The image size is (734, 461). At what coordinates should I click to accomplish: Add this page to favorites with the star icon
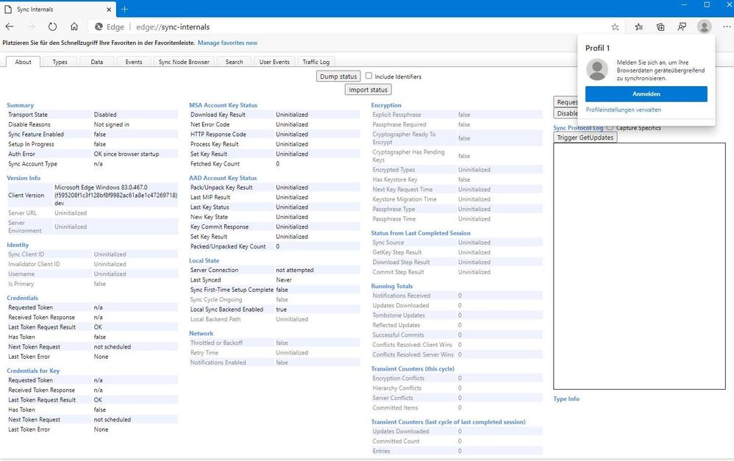[615, 27]
